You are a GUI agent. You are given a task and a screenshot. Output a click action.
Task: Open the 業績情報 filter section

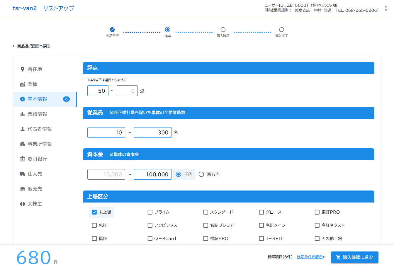[x=45, y=114]
